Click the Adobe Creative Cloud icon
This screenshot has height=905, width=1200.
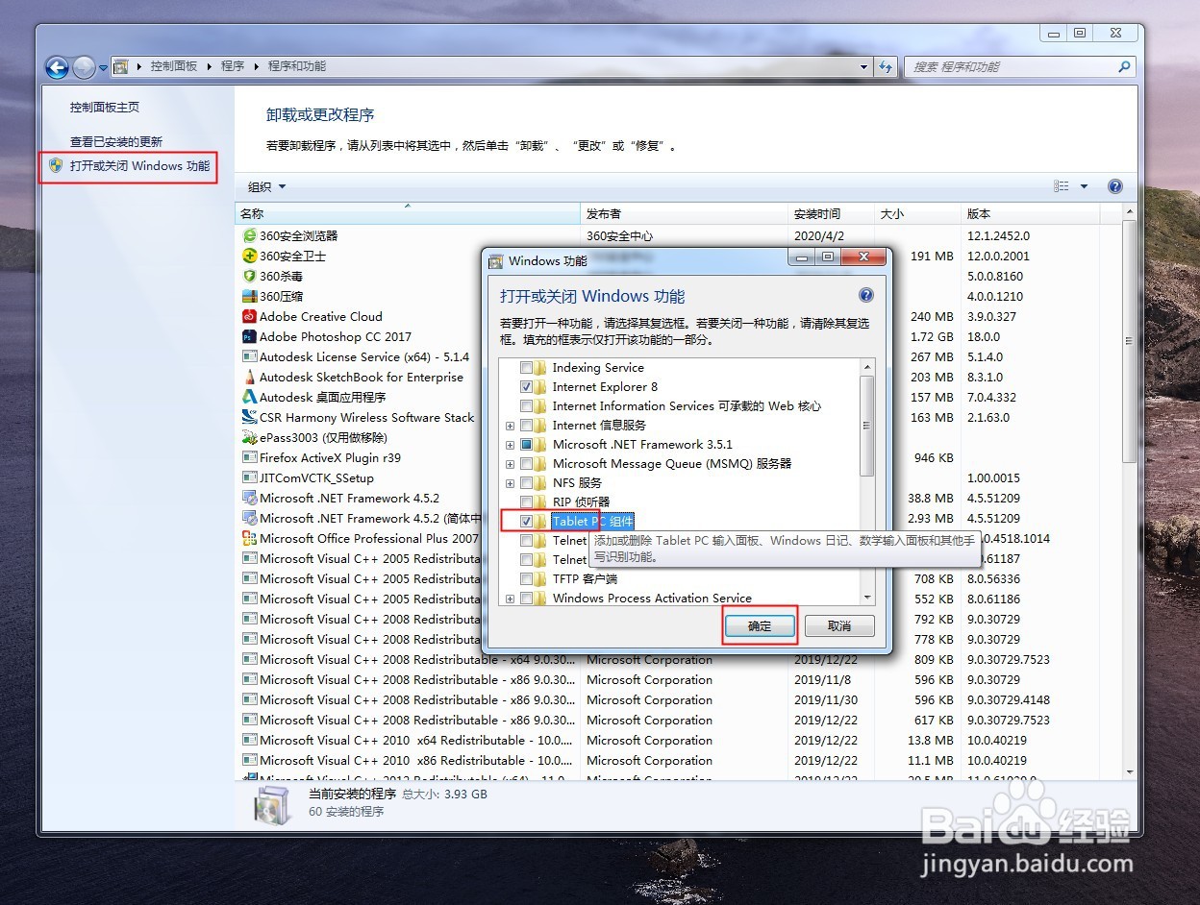click(x=250, y=316)
